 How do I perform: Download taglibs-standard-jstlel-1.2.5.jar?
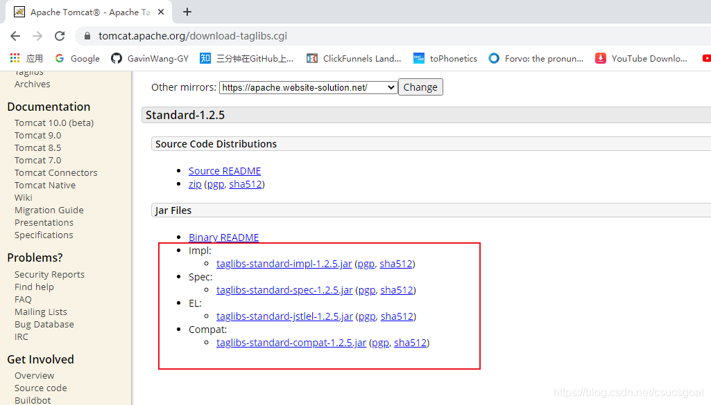click(284, 316)
